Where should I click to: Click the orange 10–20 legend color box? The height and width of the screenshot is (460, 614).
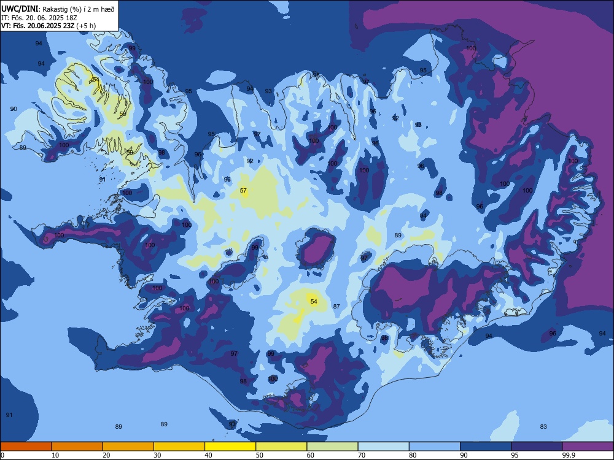(x=77, y=447)
